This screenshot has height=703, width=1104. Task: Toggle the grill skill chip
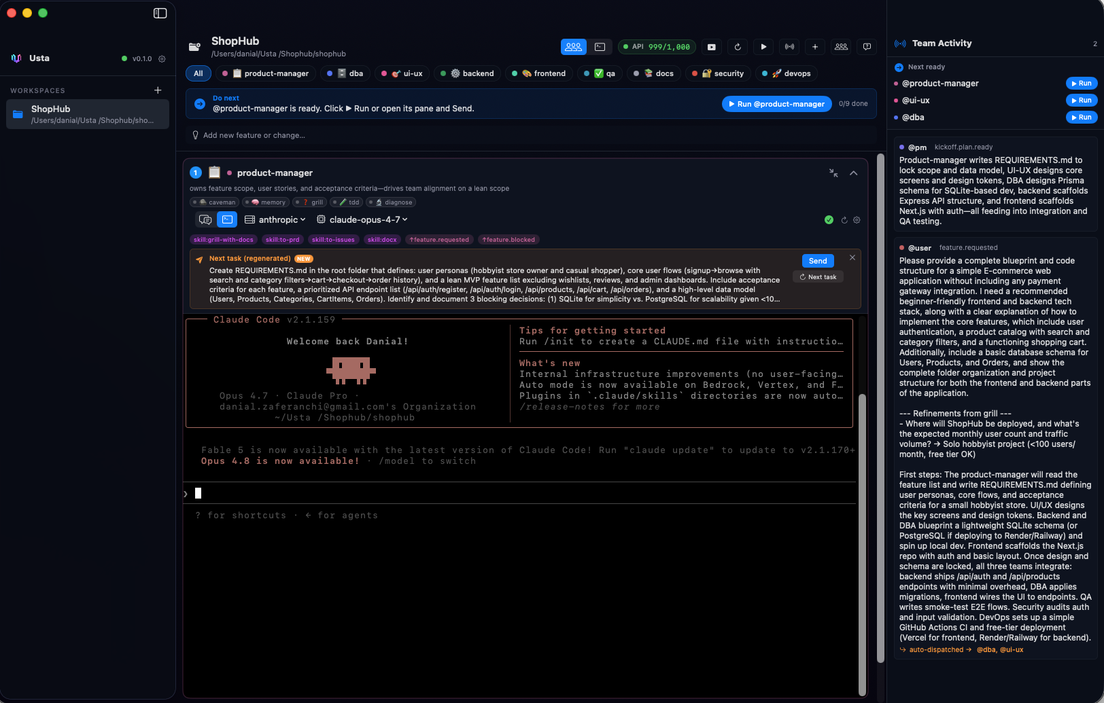click(x=310, y=202)
